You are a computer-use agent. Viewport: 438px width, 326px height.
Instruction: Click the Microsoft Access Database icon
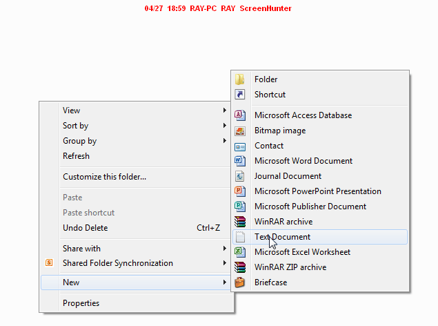(x=239, y=115)
